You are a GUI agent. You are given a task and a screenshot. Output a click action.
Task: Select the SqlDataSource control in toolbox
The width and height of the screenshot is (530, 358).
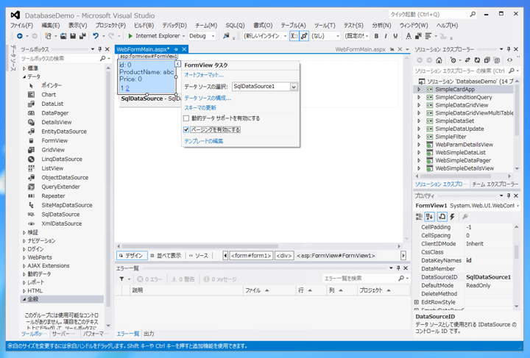coord(60,214)
